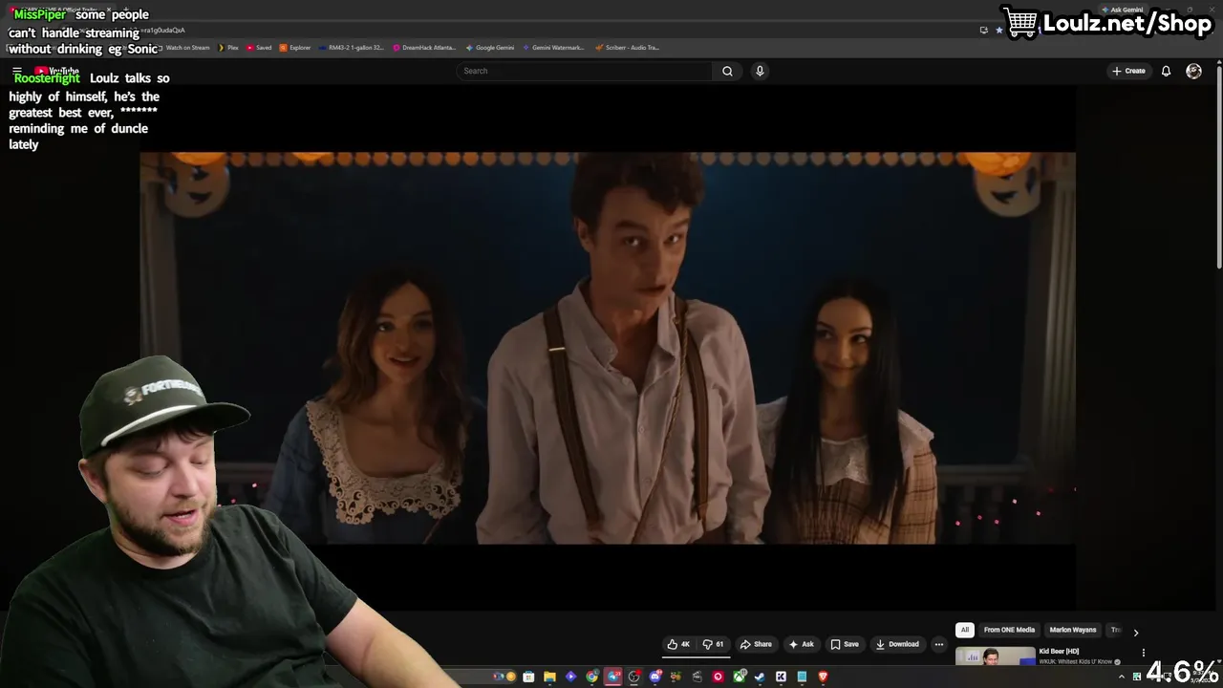Open the Create menu on YouTube
Screen dimensions: 1223x688
[1128, 71]
